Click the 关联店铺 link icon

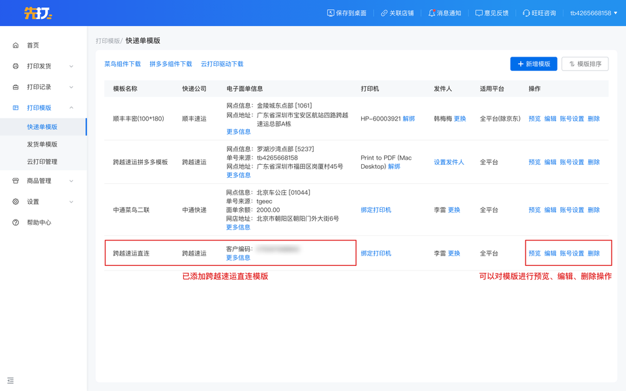[384, 13]
